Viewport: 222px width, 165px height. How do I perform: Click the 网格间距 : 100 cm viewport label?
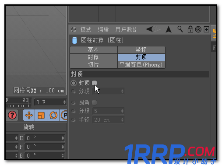click(39, 91)
